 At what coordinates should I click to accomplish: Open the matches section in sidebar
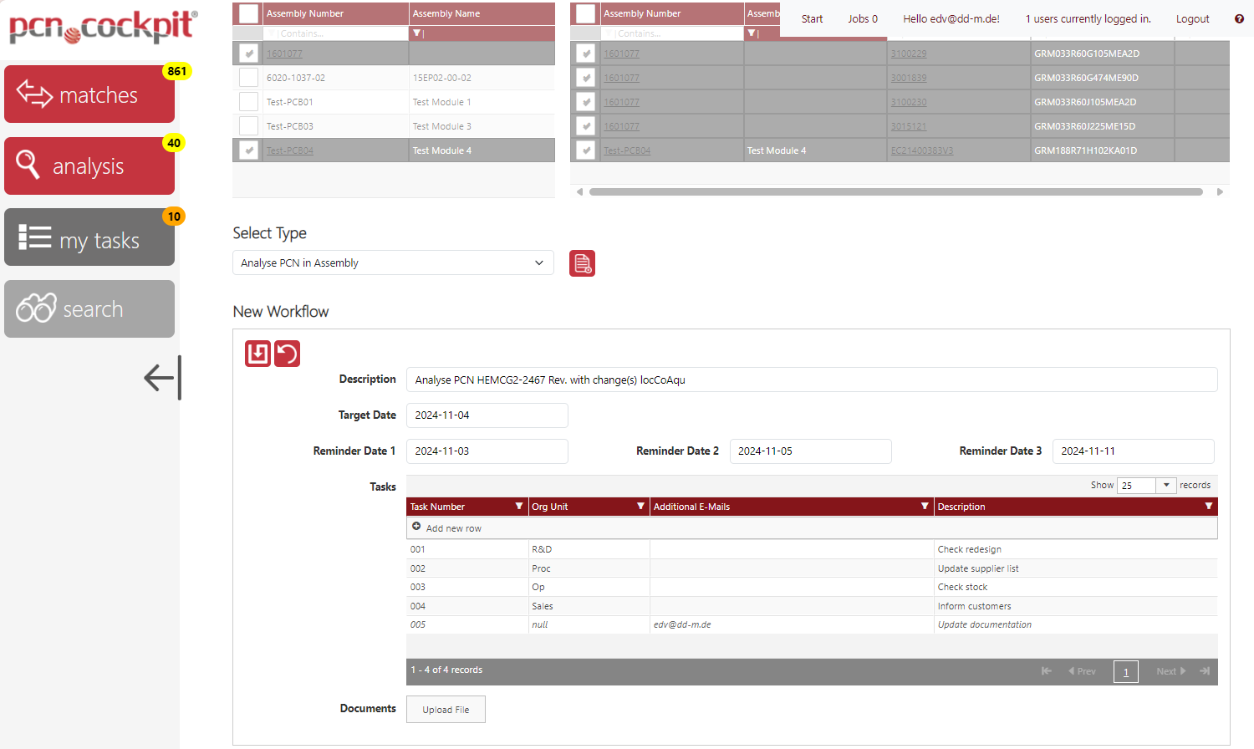tap(89, 94)
